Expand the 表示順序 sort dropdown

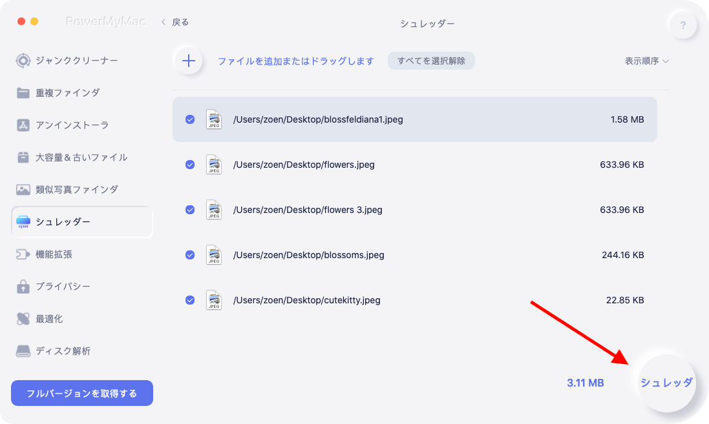click(646, 61)
